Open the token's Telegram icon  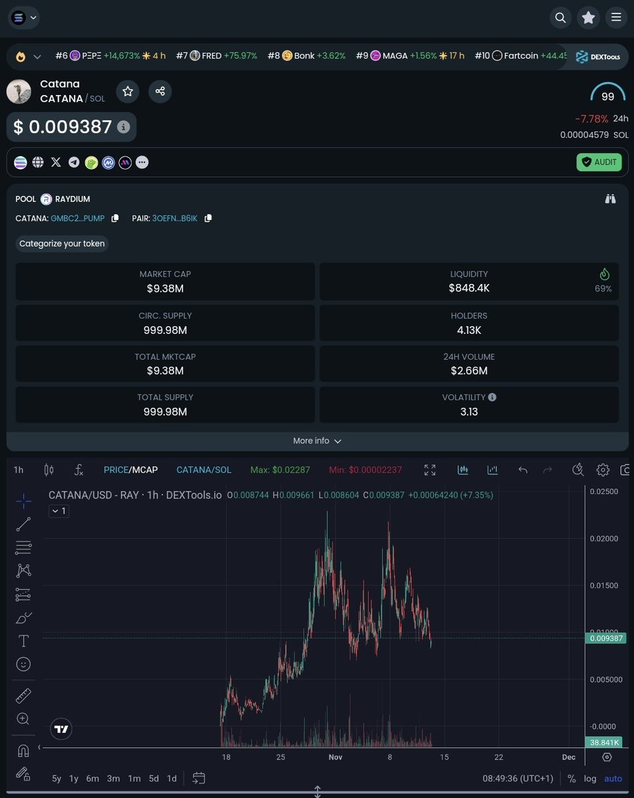tap(73, 162)
